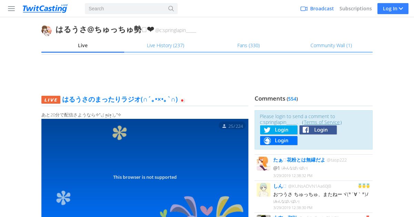This screenshot has height=217, width=414.
Task: Open the Community Wall (1) tab
Action: click(331, 45)
